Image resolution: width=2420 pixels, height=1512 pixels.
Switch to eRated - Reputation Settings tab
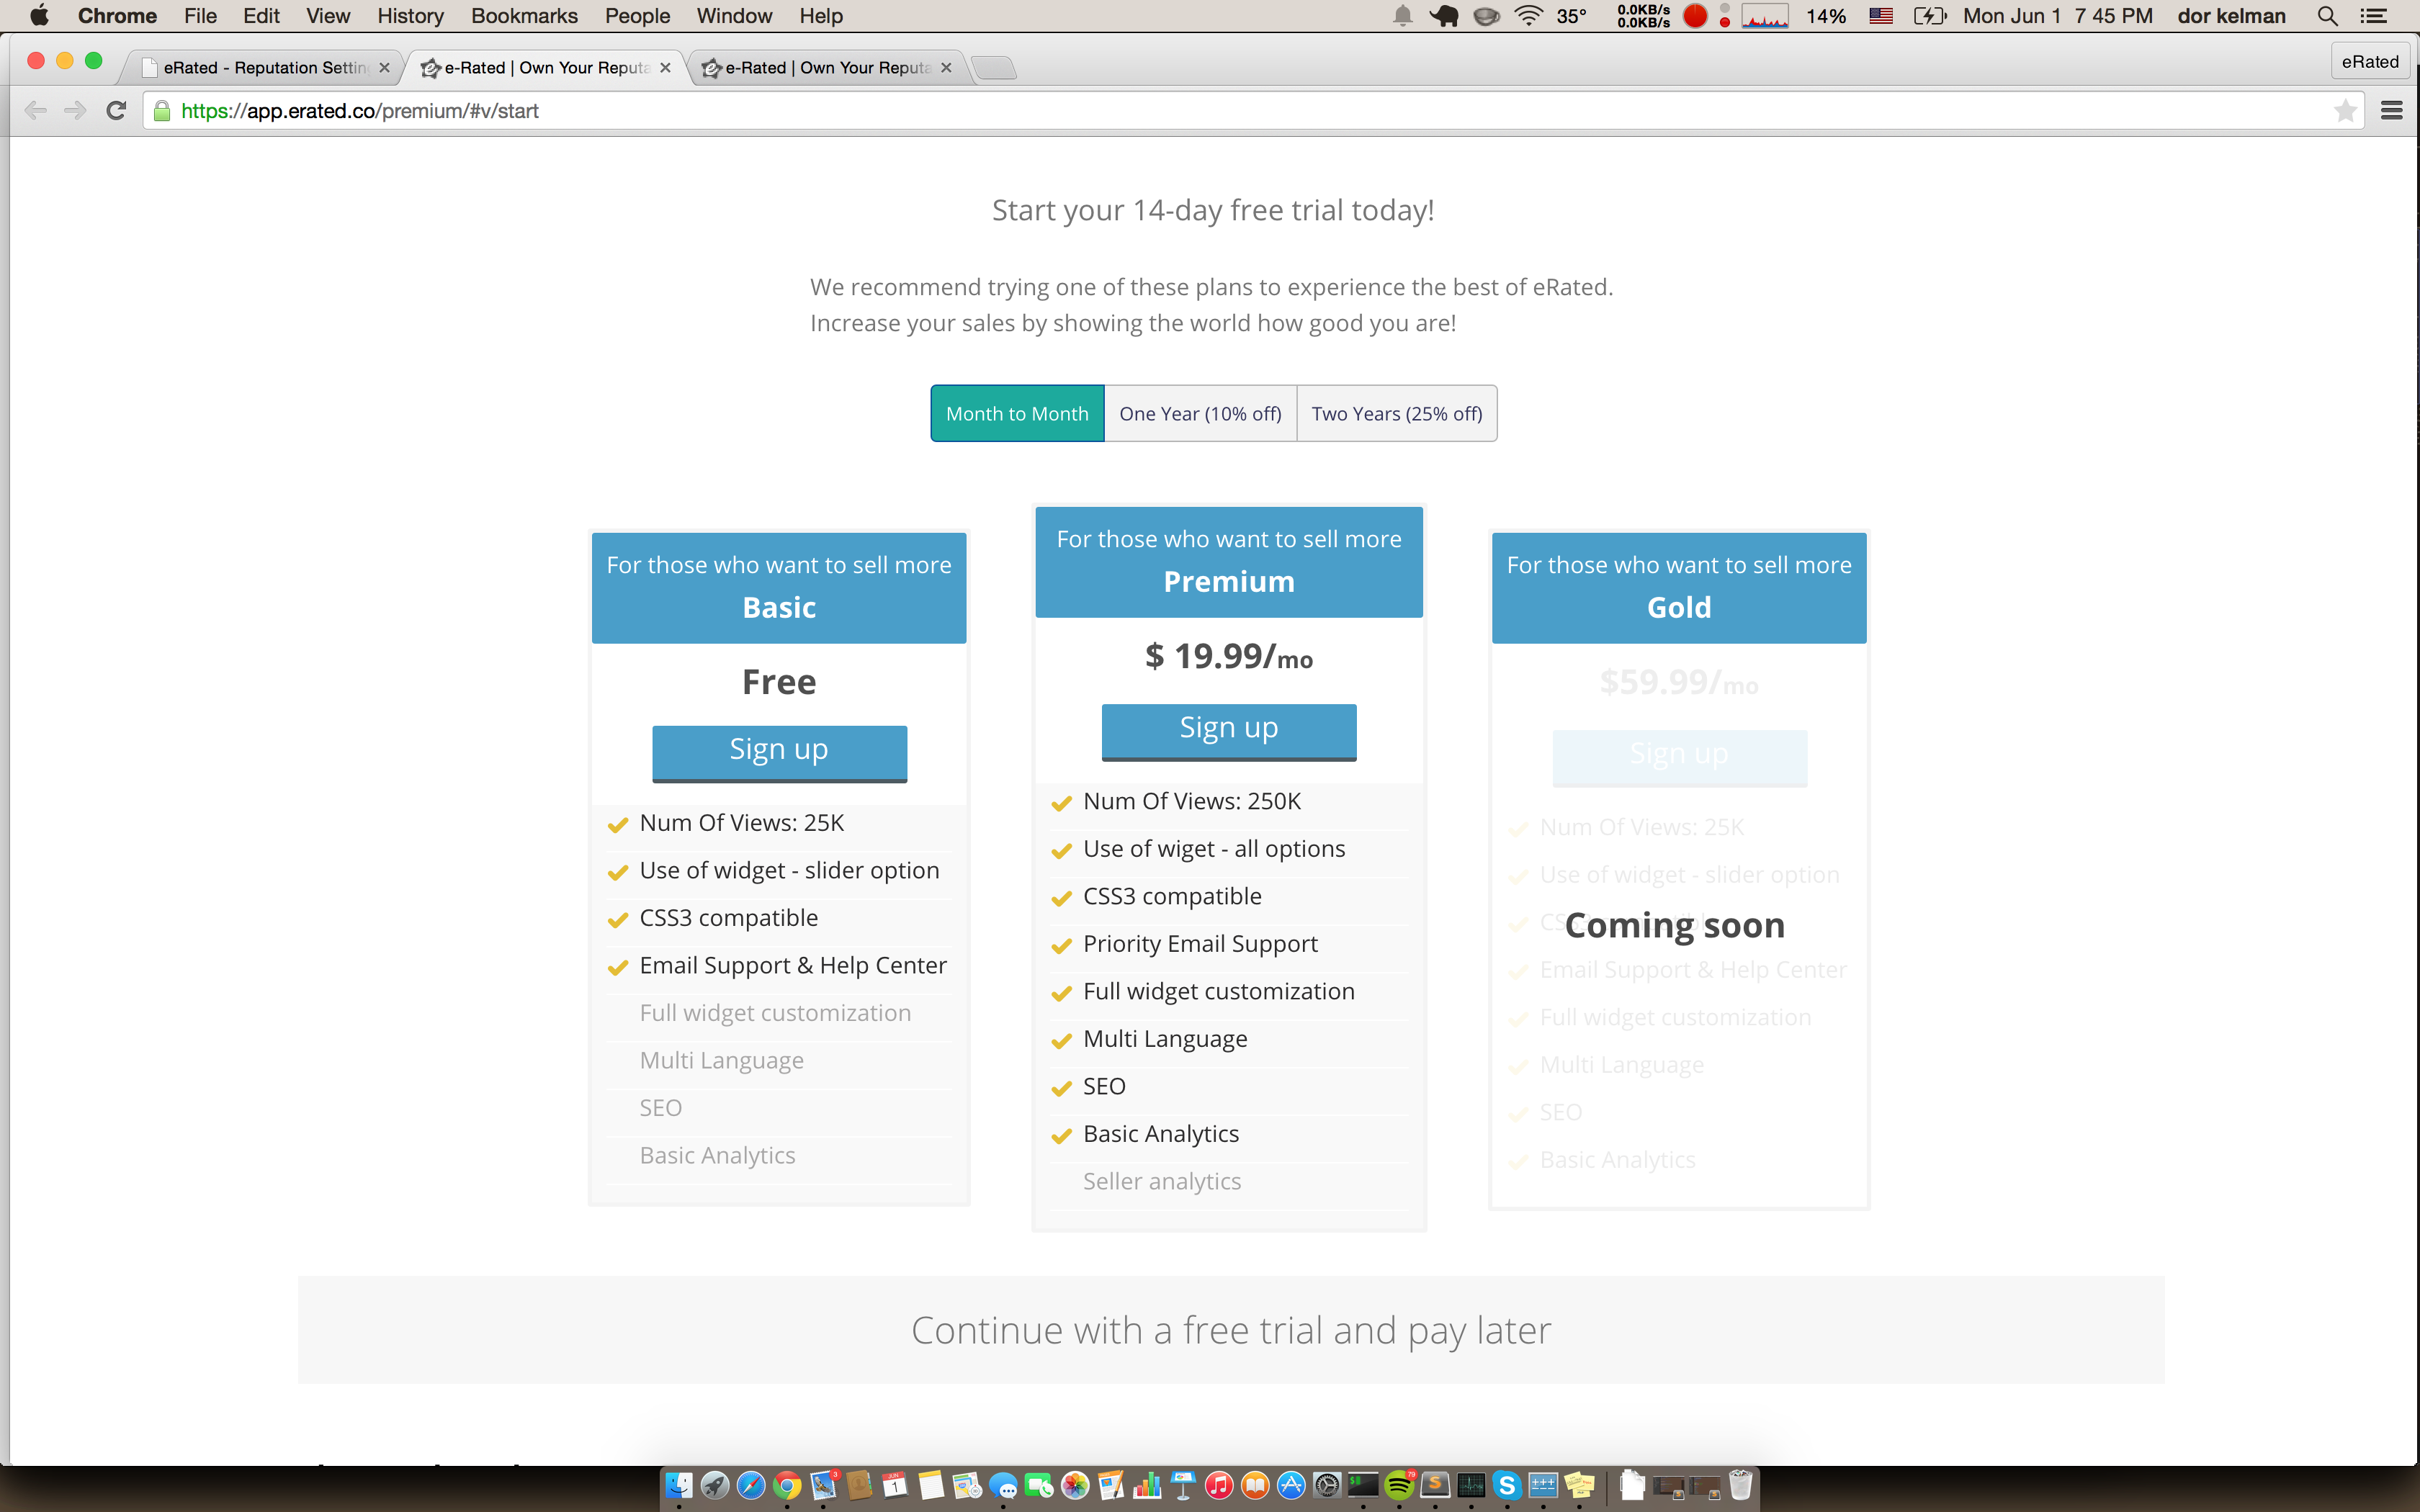[x=262, y=67]
